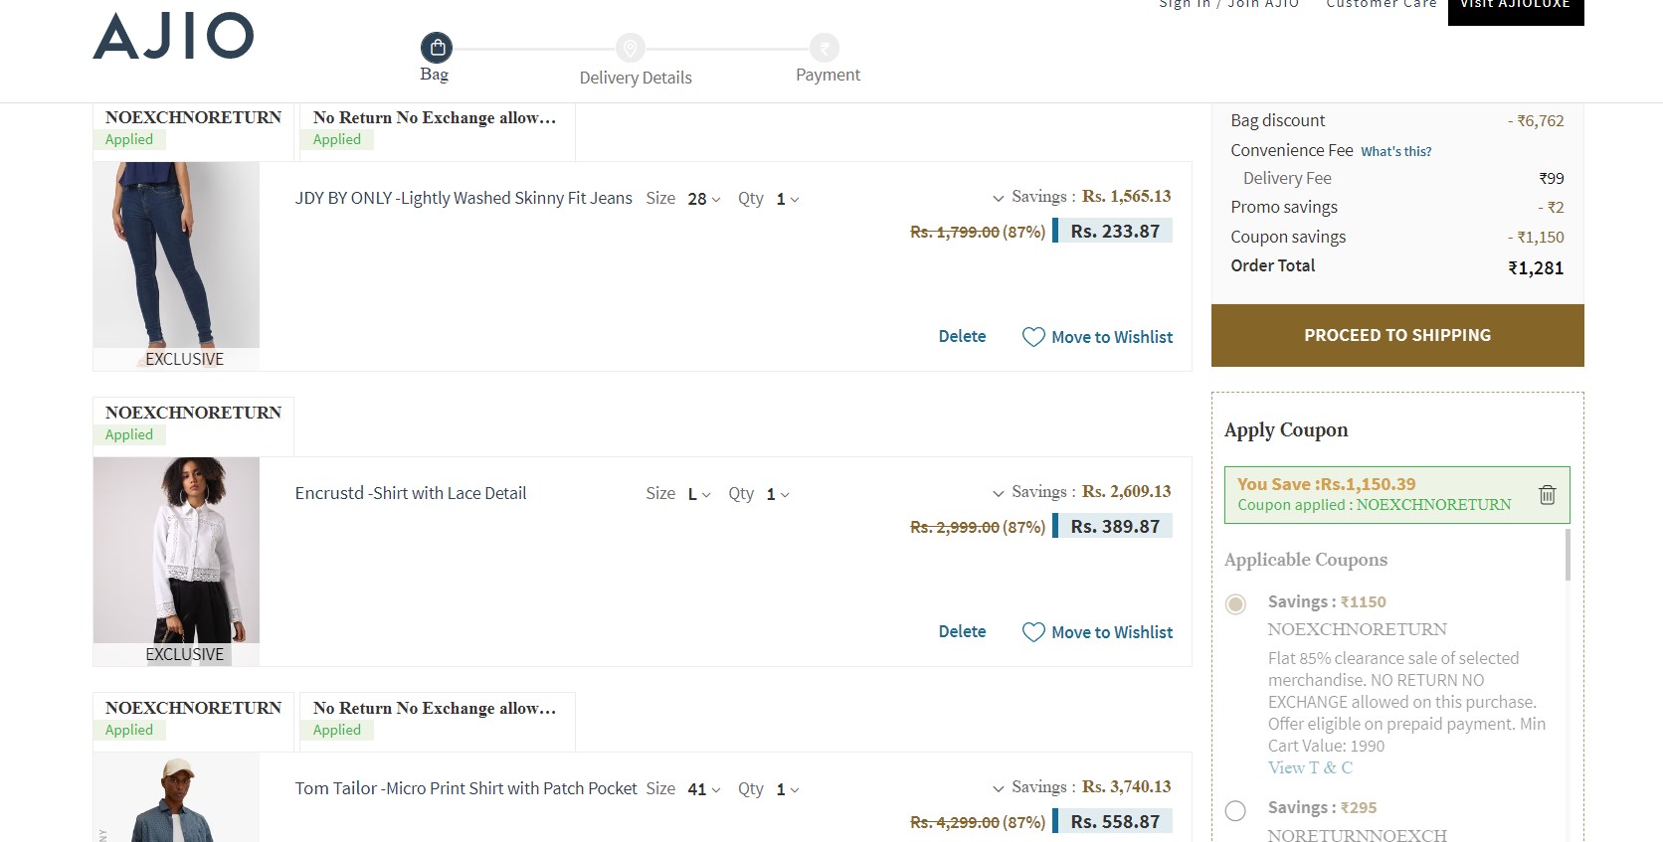Image resolution: width=1663 pixels, height=842 pixels.
Task: Click wishlist heart icon for JDY jeans
Action: pyautogui.click(x=1033, y=337)
